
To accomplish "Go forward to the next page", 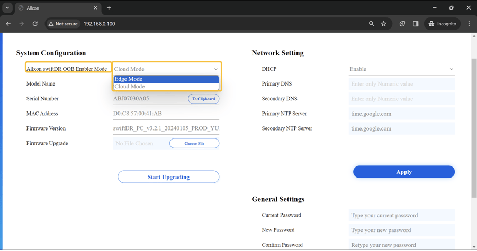I will pos(21,24).
